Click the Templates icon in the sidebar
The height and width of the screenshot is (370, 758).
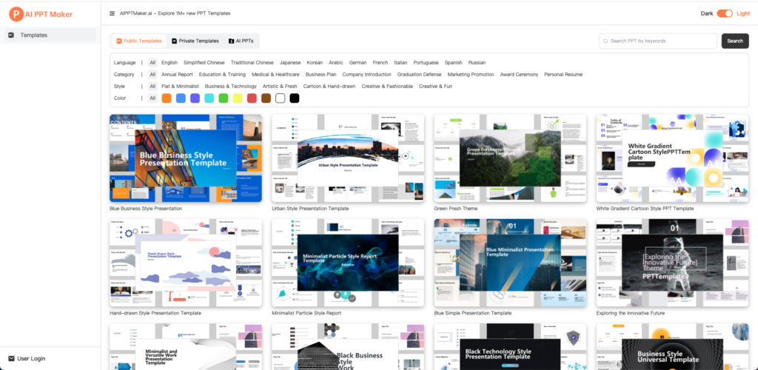[x=11, y=35]
